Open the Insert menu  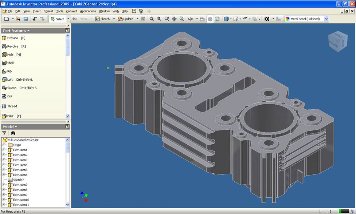(36, 11)
